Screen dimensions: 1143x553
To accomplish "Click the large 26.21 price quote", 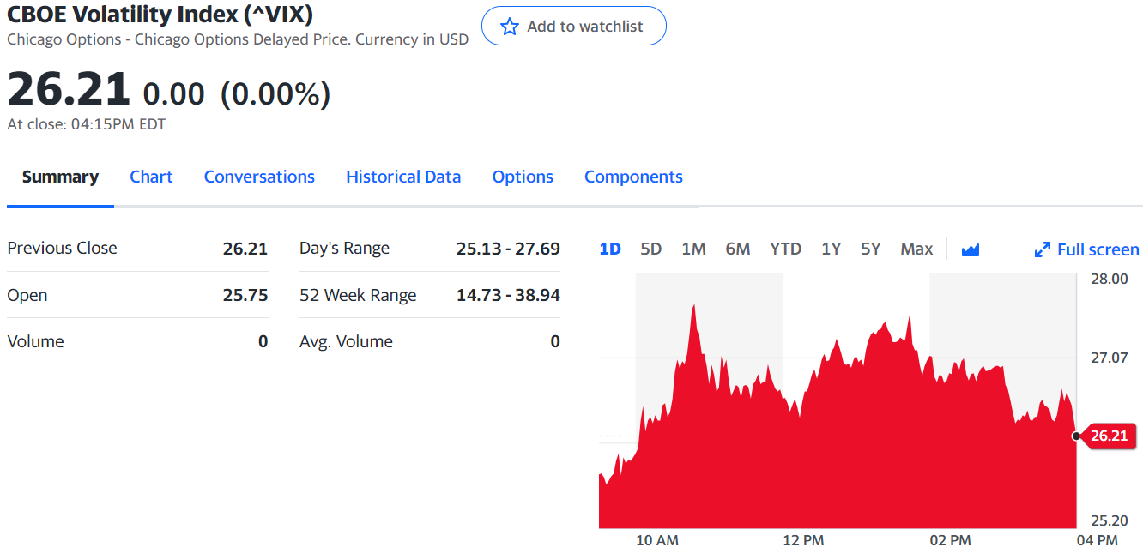I will point(69,89).
